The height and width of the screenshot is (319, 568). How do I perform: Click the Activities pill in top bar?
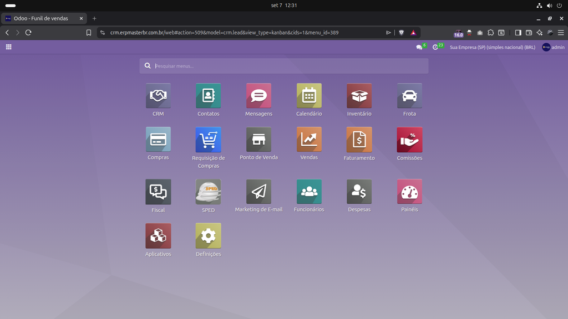click(x=11, y=6)
